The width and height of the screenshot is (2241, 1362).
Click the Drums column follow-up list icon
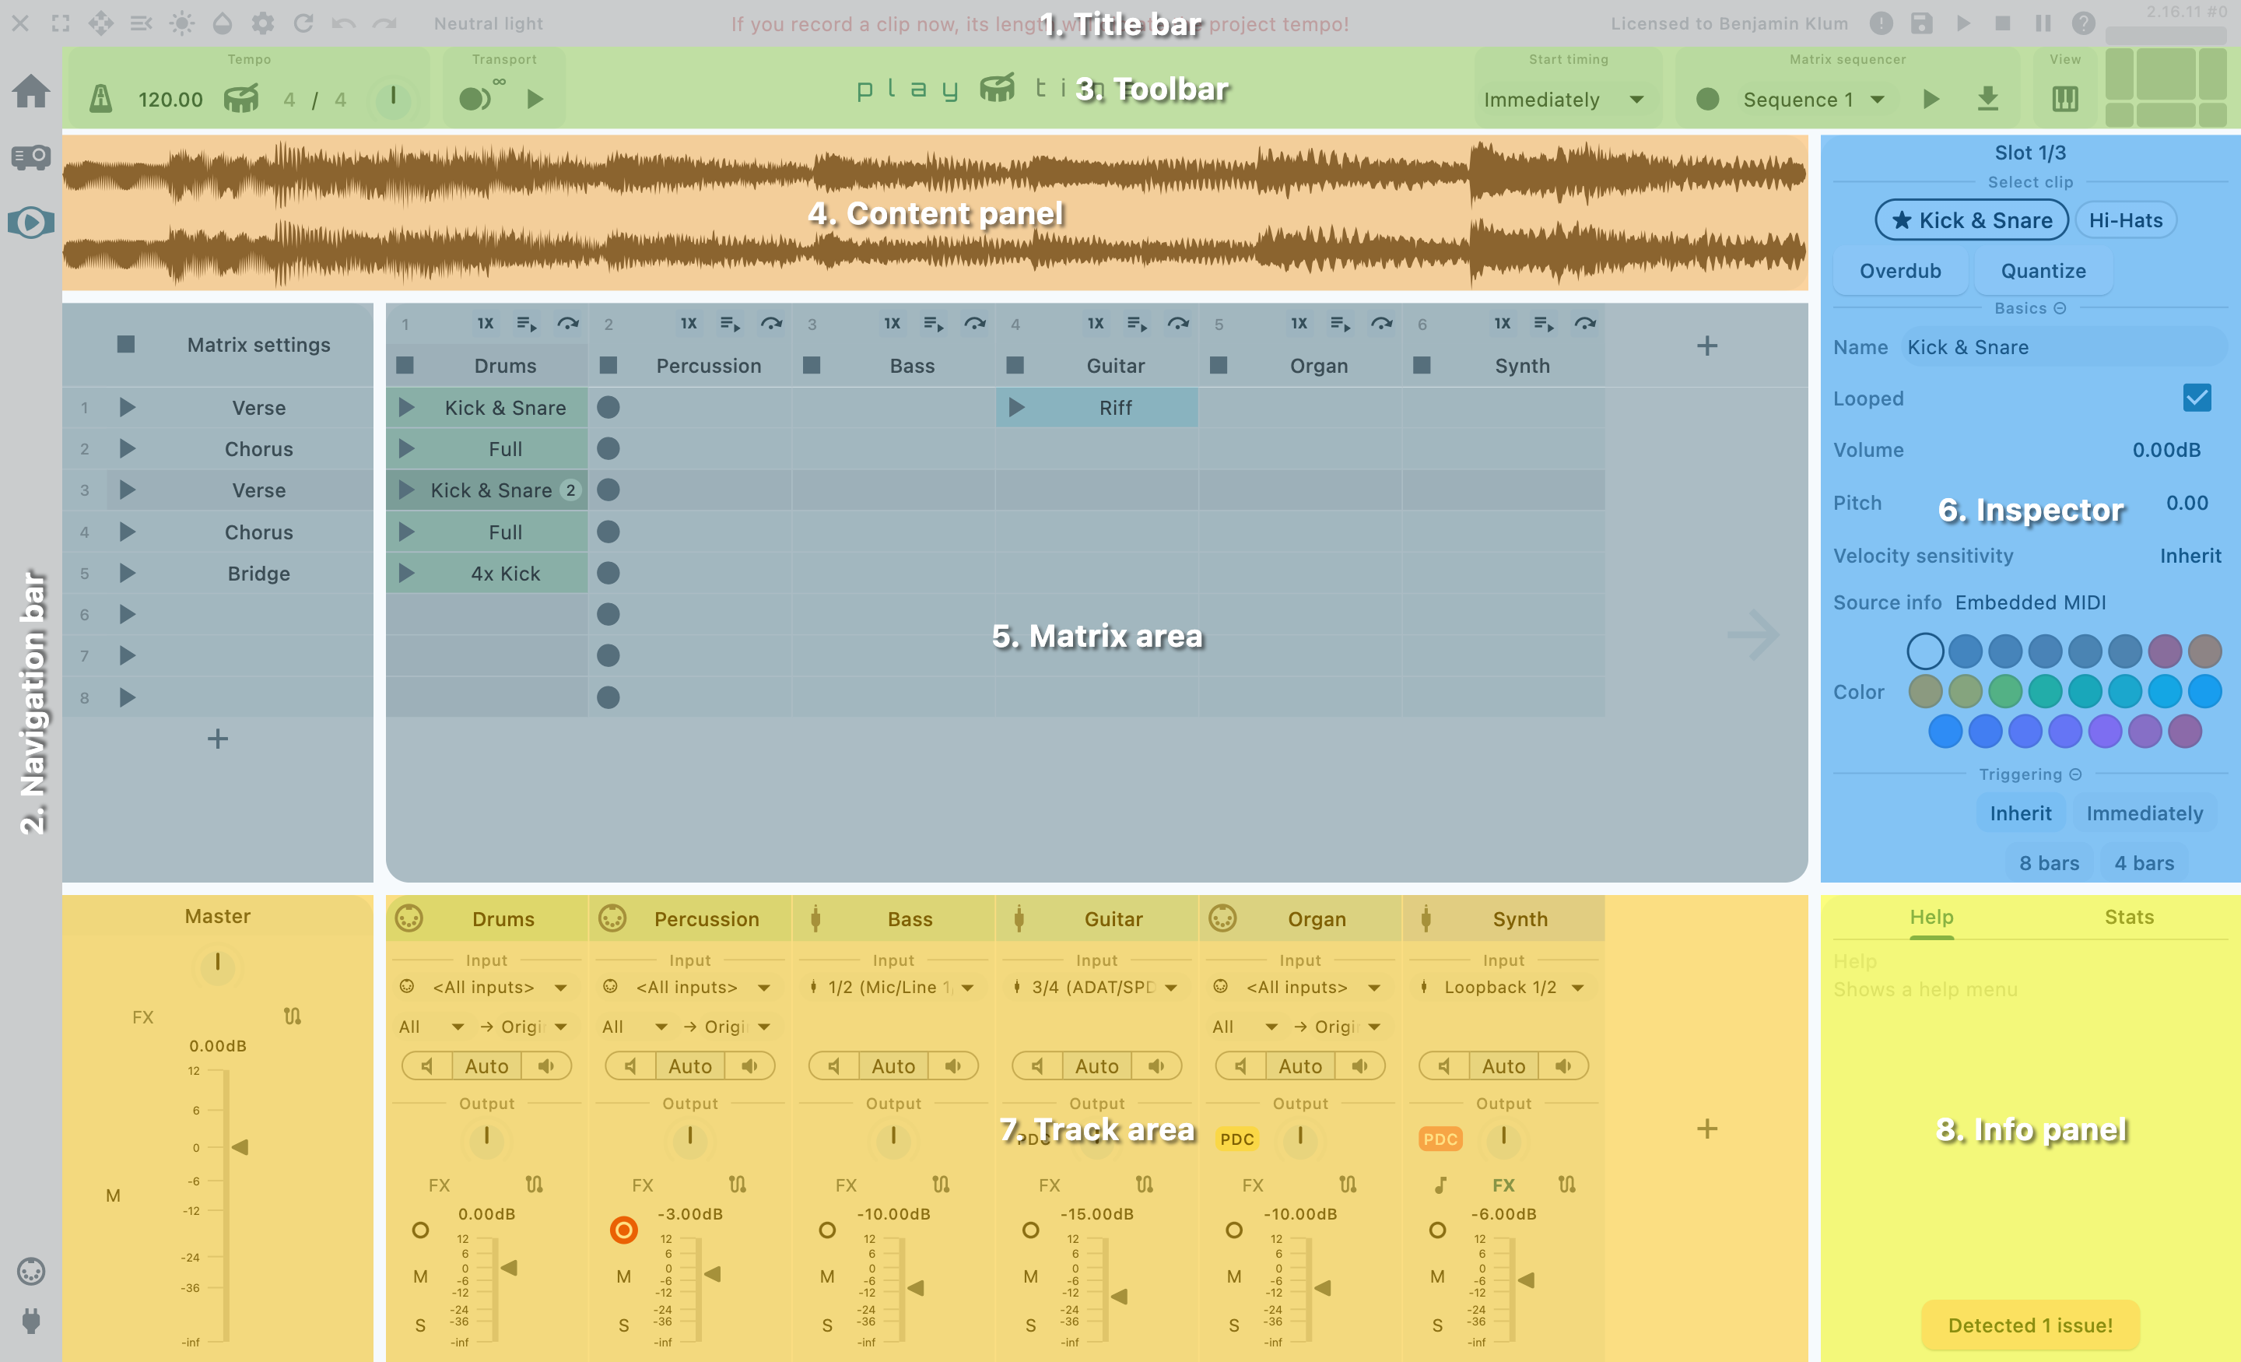point(527,324)
